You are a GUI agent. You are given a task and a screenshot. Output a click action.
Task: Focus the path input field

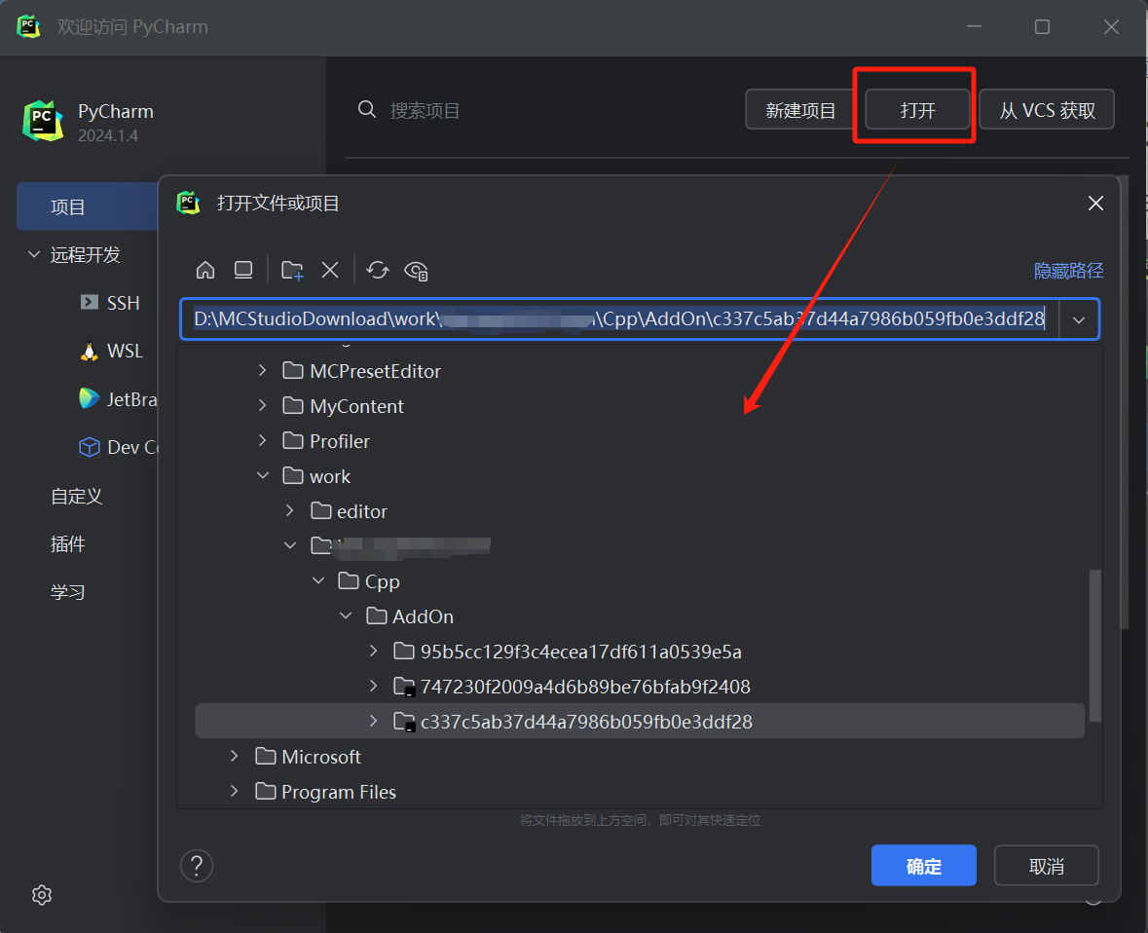point(618,319)
